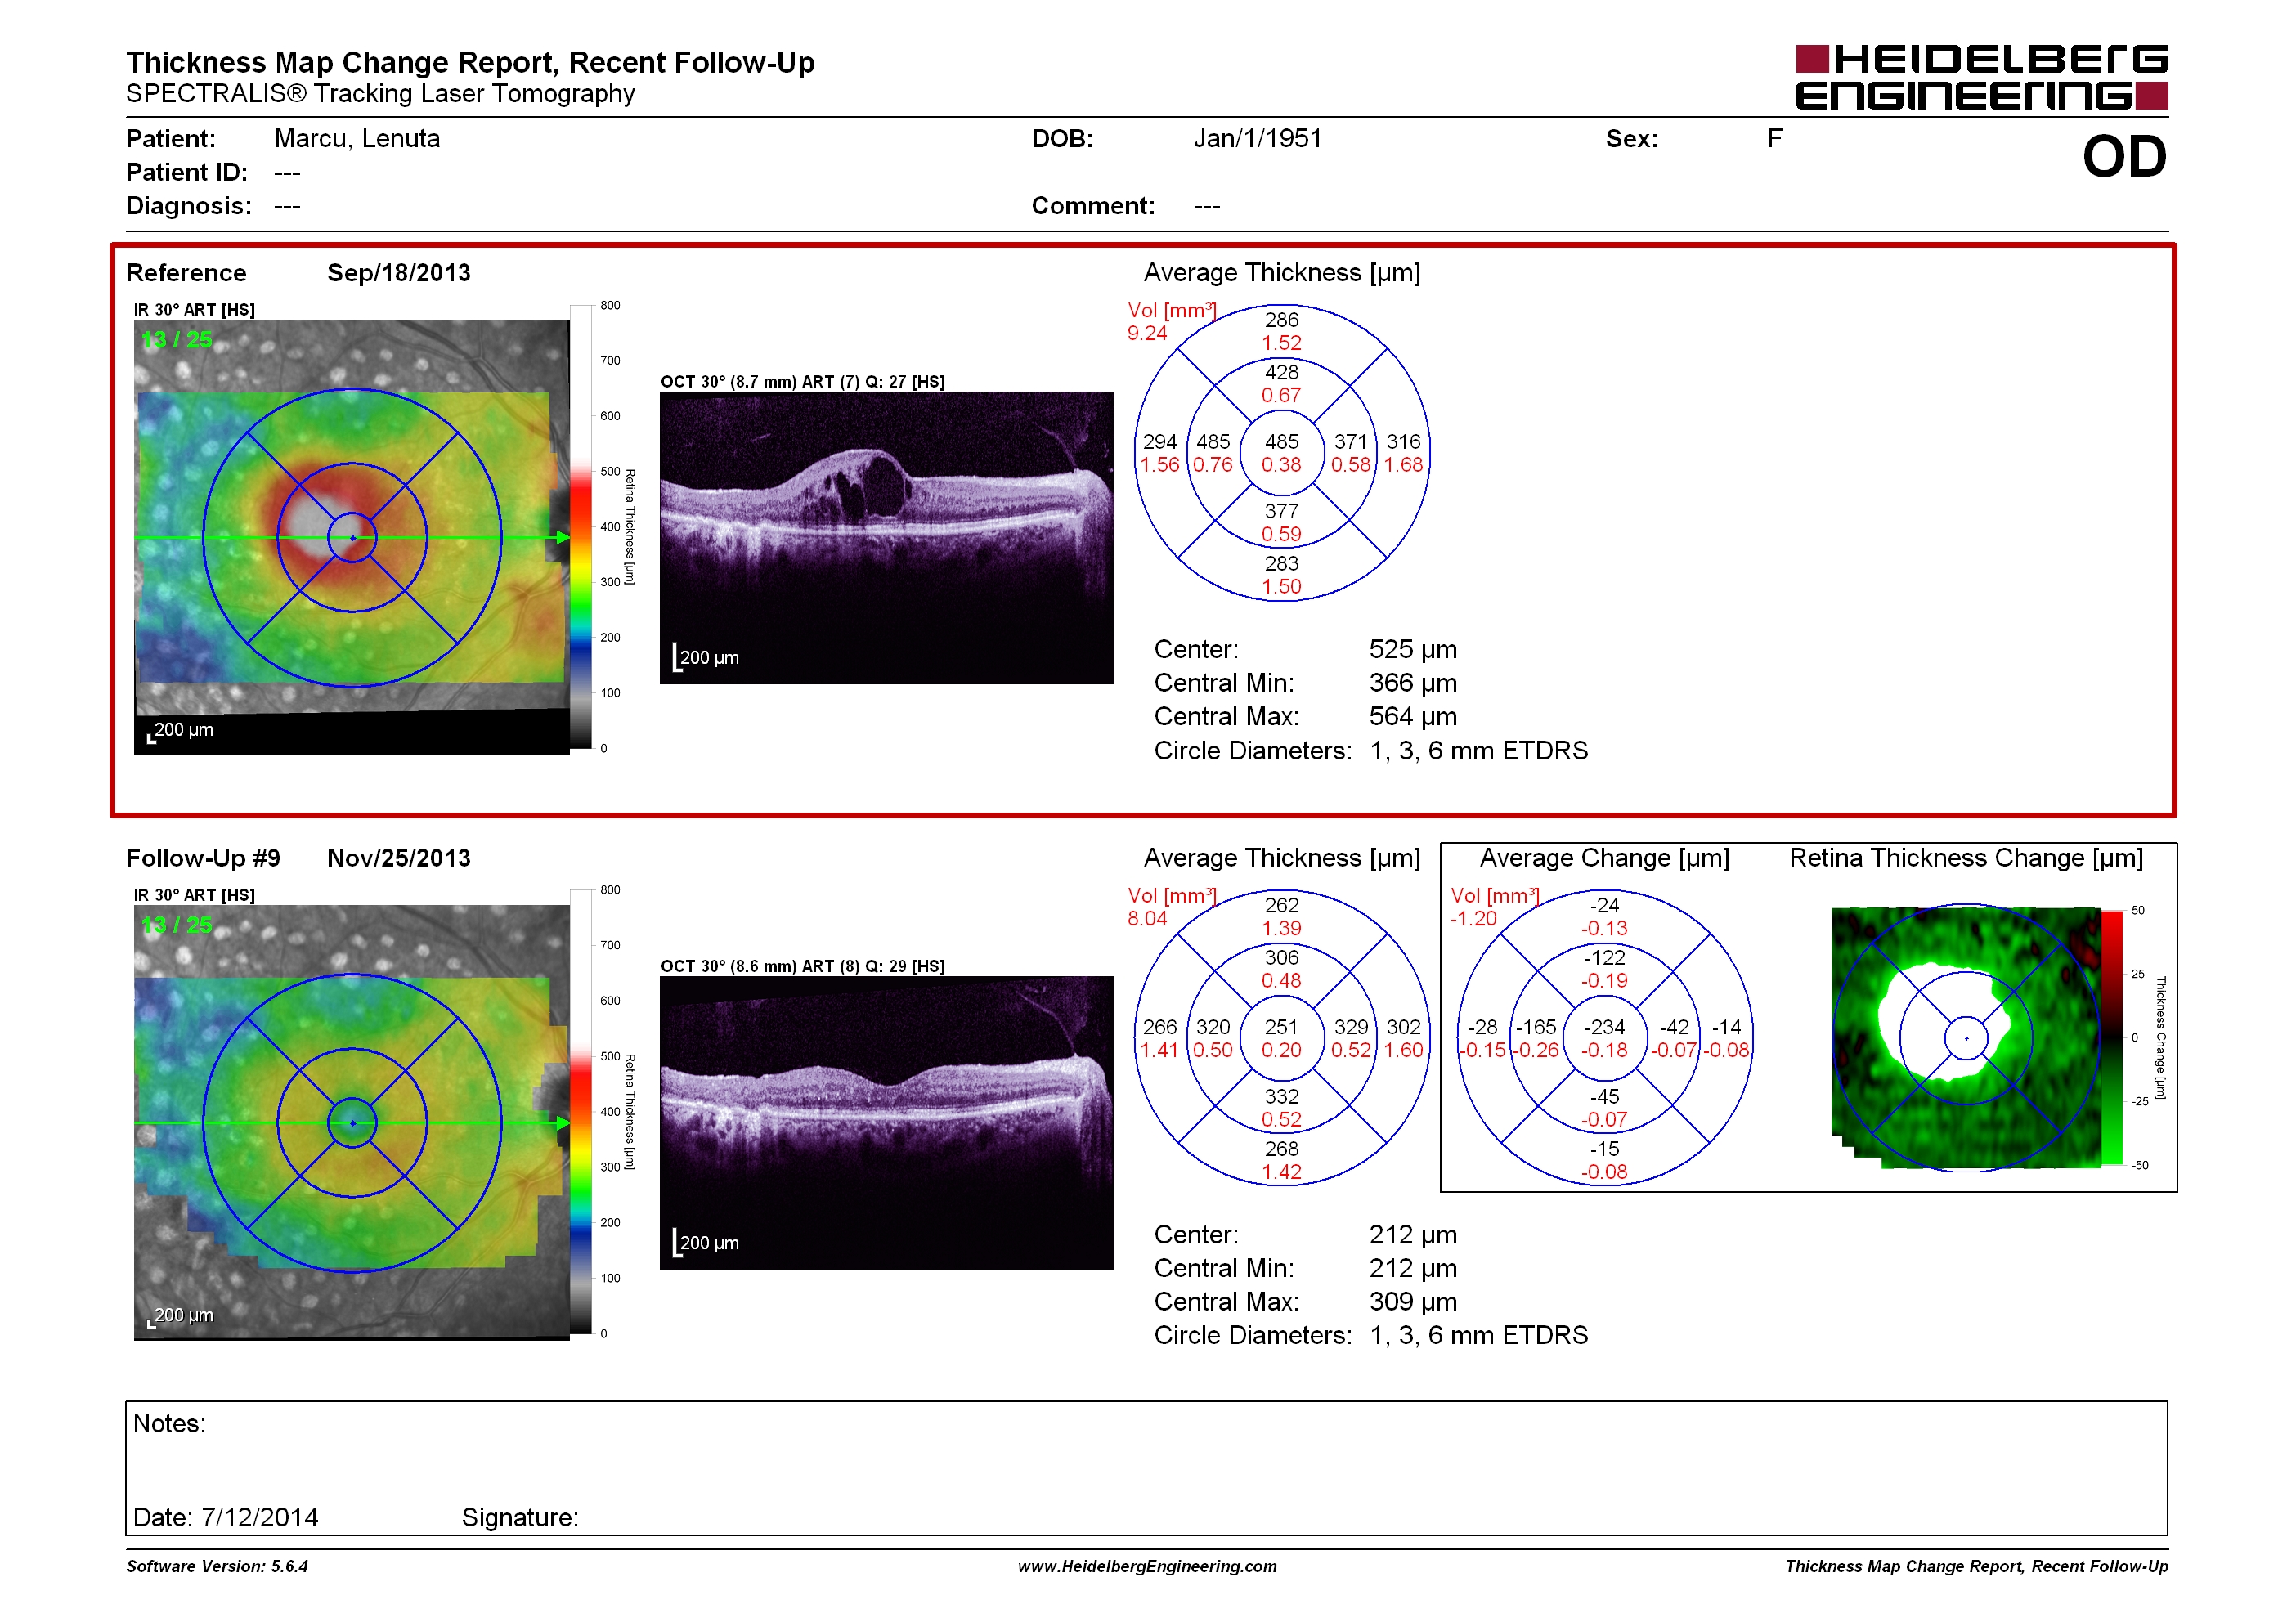Click the Retina Thickness Change [µm] heading
The height and width of the screenshot is (1622, 2296).
1966,858
